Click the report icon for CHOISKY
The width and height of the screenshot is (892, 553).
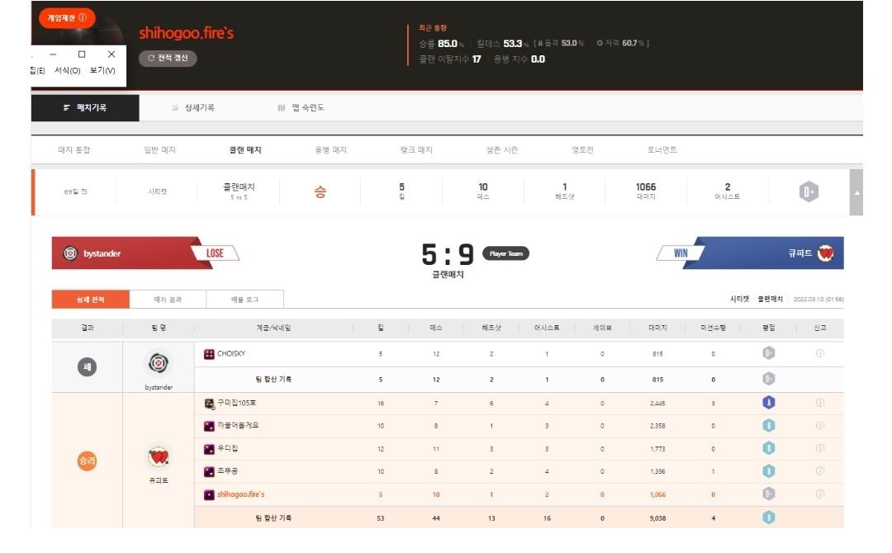pos(820,354)
